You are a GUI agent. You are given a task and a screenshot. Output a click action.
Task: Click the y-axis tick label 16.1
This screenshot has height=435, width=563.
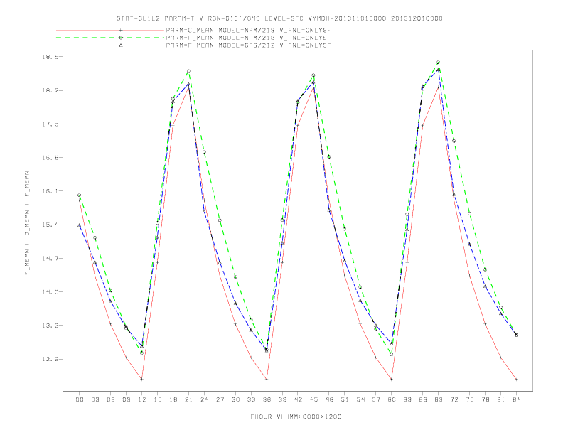pos(51,191)
